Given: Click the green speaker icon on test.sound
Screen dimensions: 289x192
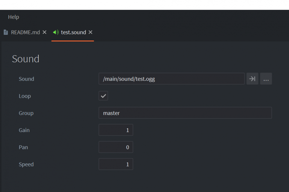Looking at the screenshot, I should (56, 32).
